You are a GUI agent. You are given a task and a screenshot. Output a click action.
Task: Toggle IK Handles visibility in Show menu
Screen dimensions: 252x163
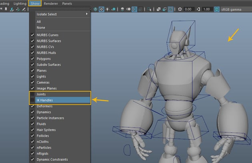pos(44,100)
